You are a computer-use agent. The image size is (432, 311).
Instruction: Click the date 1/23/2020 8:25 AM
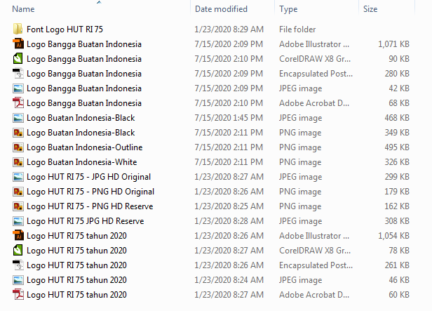(x=229, y=206)
